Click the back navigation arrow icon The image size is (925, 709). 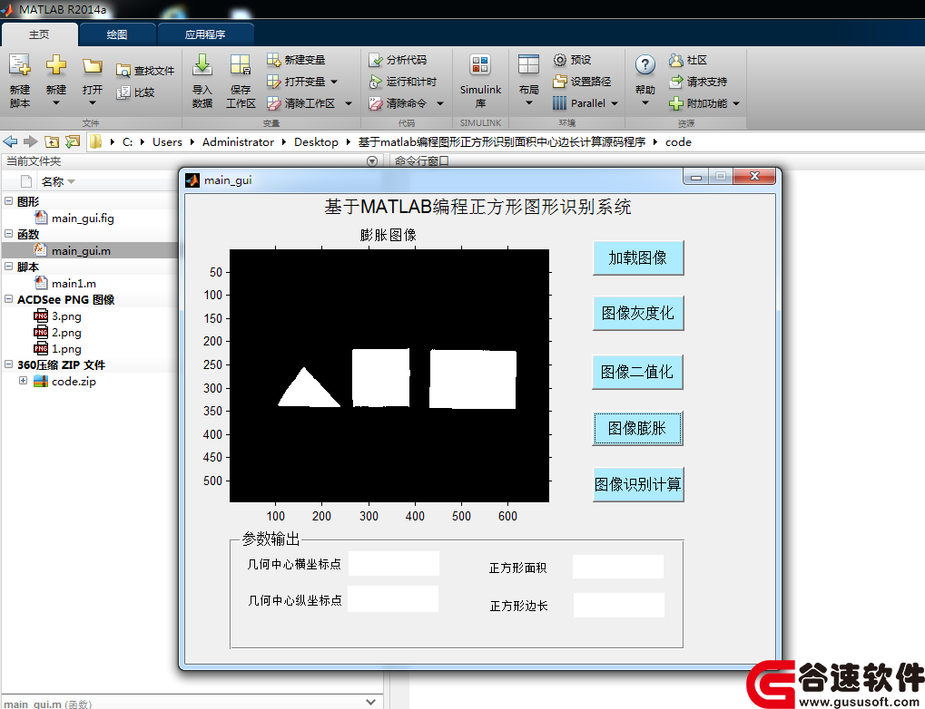point(11,141)
